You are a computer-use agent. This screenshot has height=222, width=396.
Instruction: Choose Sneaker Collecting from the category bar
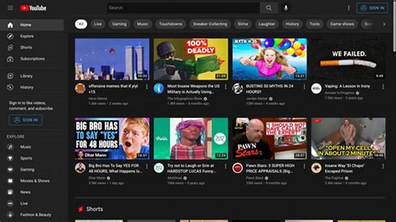210,24
